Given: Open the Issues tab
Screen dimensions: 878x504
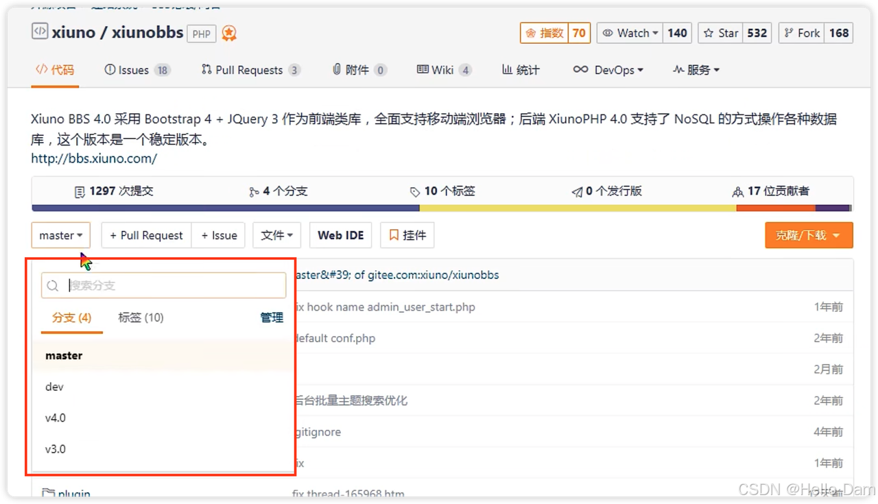Looking at the screenshot, I should click(137, 70).
